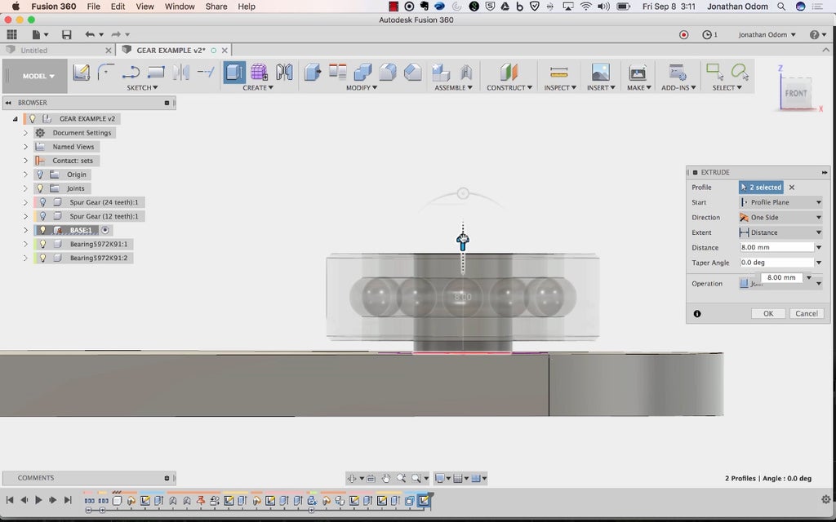Viewport: 836px width, 522px height.
Task: Switch to the Untitled document tab
Action: [x=34, y=51]
